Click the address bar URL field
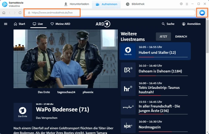Image resolution: width=209 pixels, height=134 pixels. pyautogui.click(x=110, y=13)
